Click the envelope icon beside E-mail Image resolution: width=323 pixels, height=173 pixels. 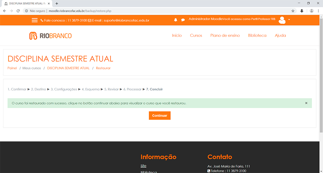tap(90, 20)
